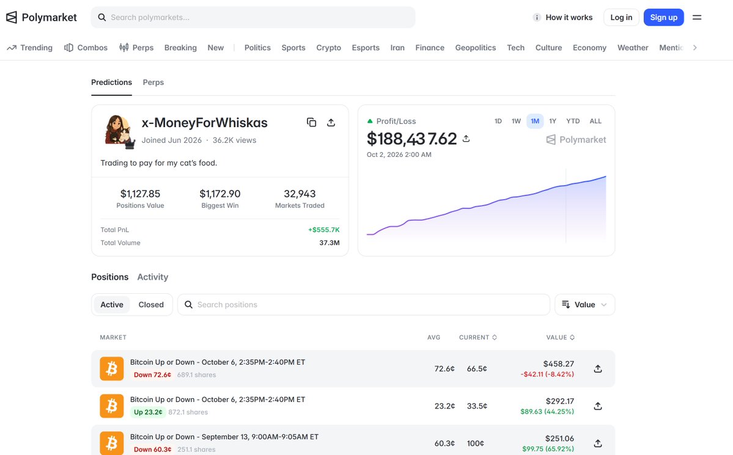Image resolution: width=733 pixels, height=455 pixels.
Task: Go to the Sports category
Action: tap(293, 48)
